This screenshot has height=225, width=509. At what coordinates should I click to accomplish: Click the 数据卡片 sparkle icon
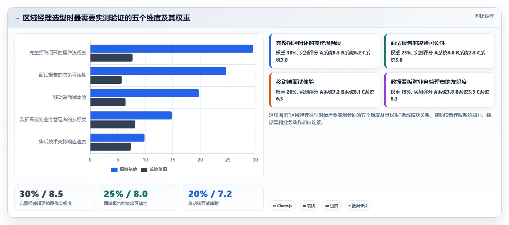point(350,206)
